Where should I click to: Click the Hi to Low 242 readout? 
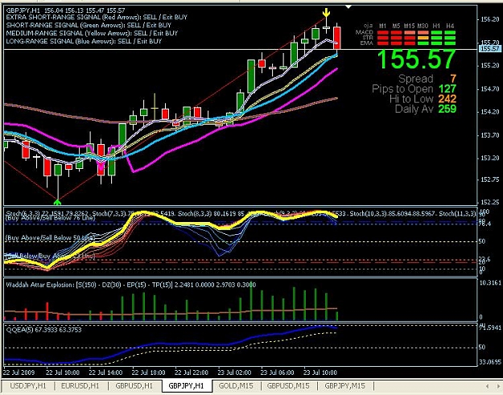click(423, 99)
